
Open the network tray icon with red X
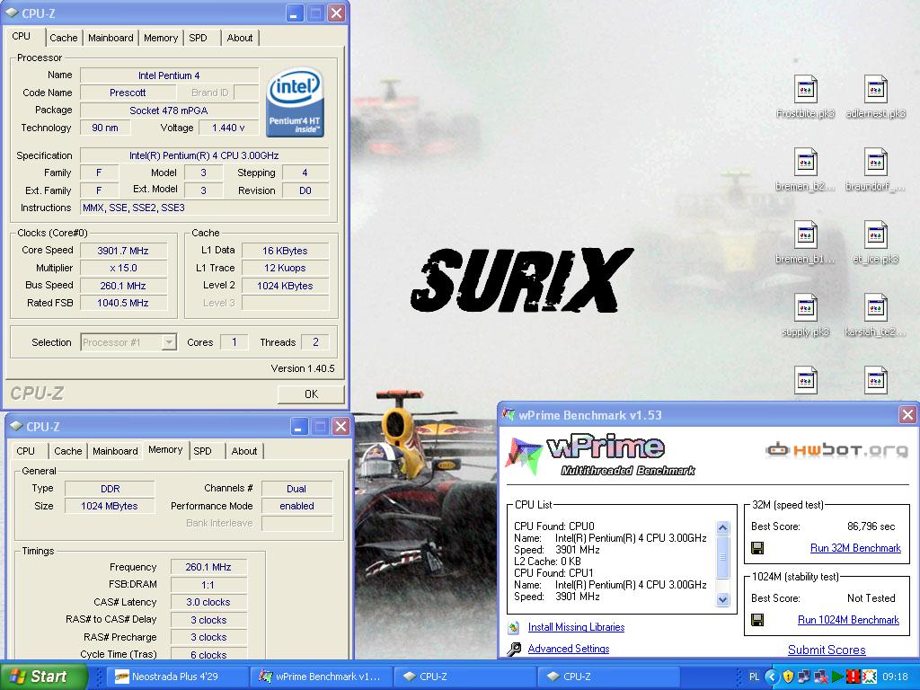pos(821,677)
